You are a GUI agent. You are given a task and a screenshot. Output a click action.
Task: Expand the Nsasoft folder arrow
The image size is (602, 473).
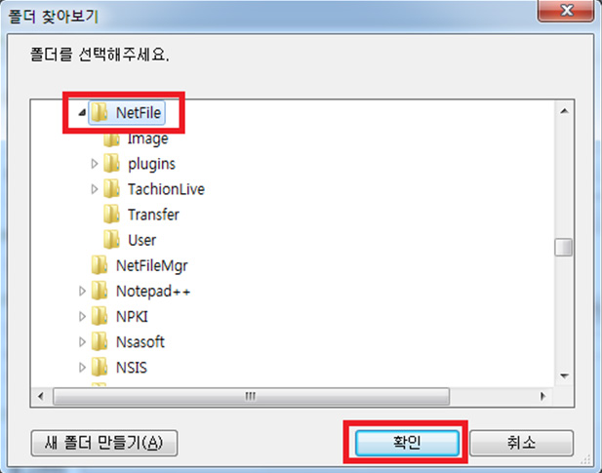tap(82, 341)
